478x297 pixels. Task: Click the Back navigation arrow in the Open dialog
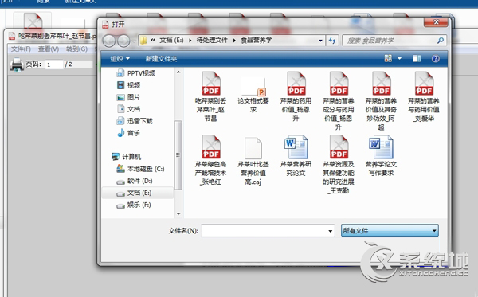click(x=109, y=41)
